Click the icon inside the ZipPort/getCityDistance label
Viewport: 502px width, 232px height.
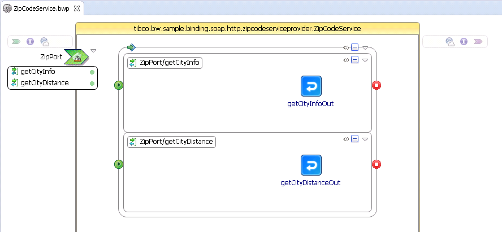(x=132, y=142)
